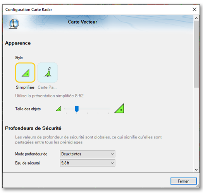Viewport: 203px width, 193px height.
Task: Click the 9,8 ft dropdown arrow
Action: pyautogui.click(x=112, y=163)
